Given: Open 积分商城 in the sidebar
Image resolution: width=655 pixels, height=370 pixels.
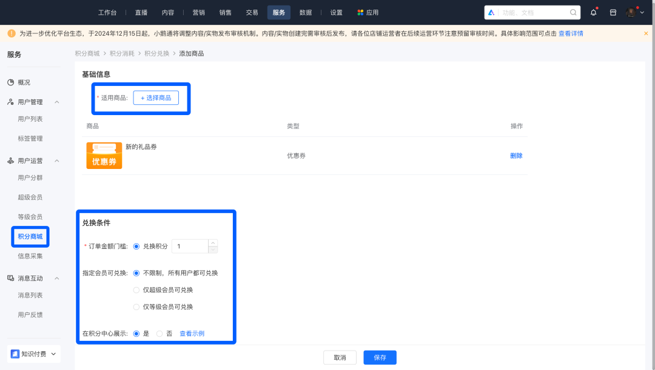Looking at the screenshot, I should tap(30, 237).
